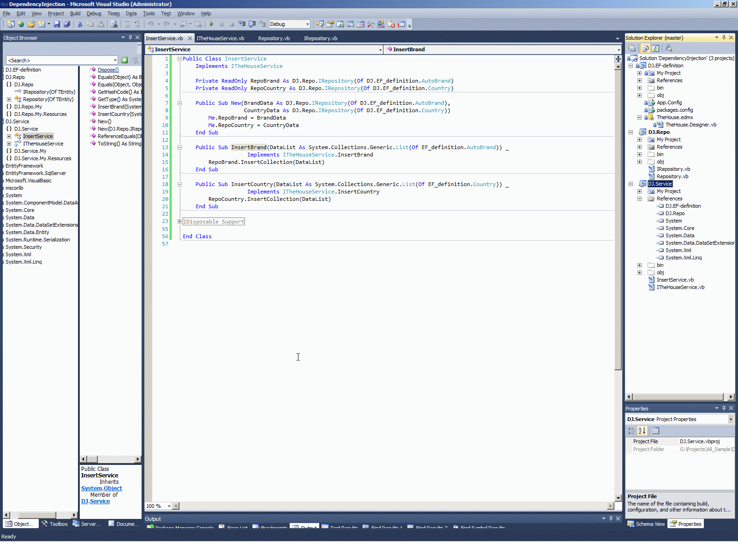The width and height of the screenshot is (738, 542).
Task: Click the New Project toolbar icon
Action: click(x=11, y=24)
